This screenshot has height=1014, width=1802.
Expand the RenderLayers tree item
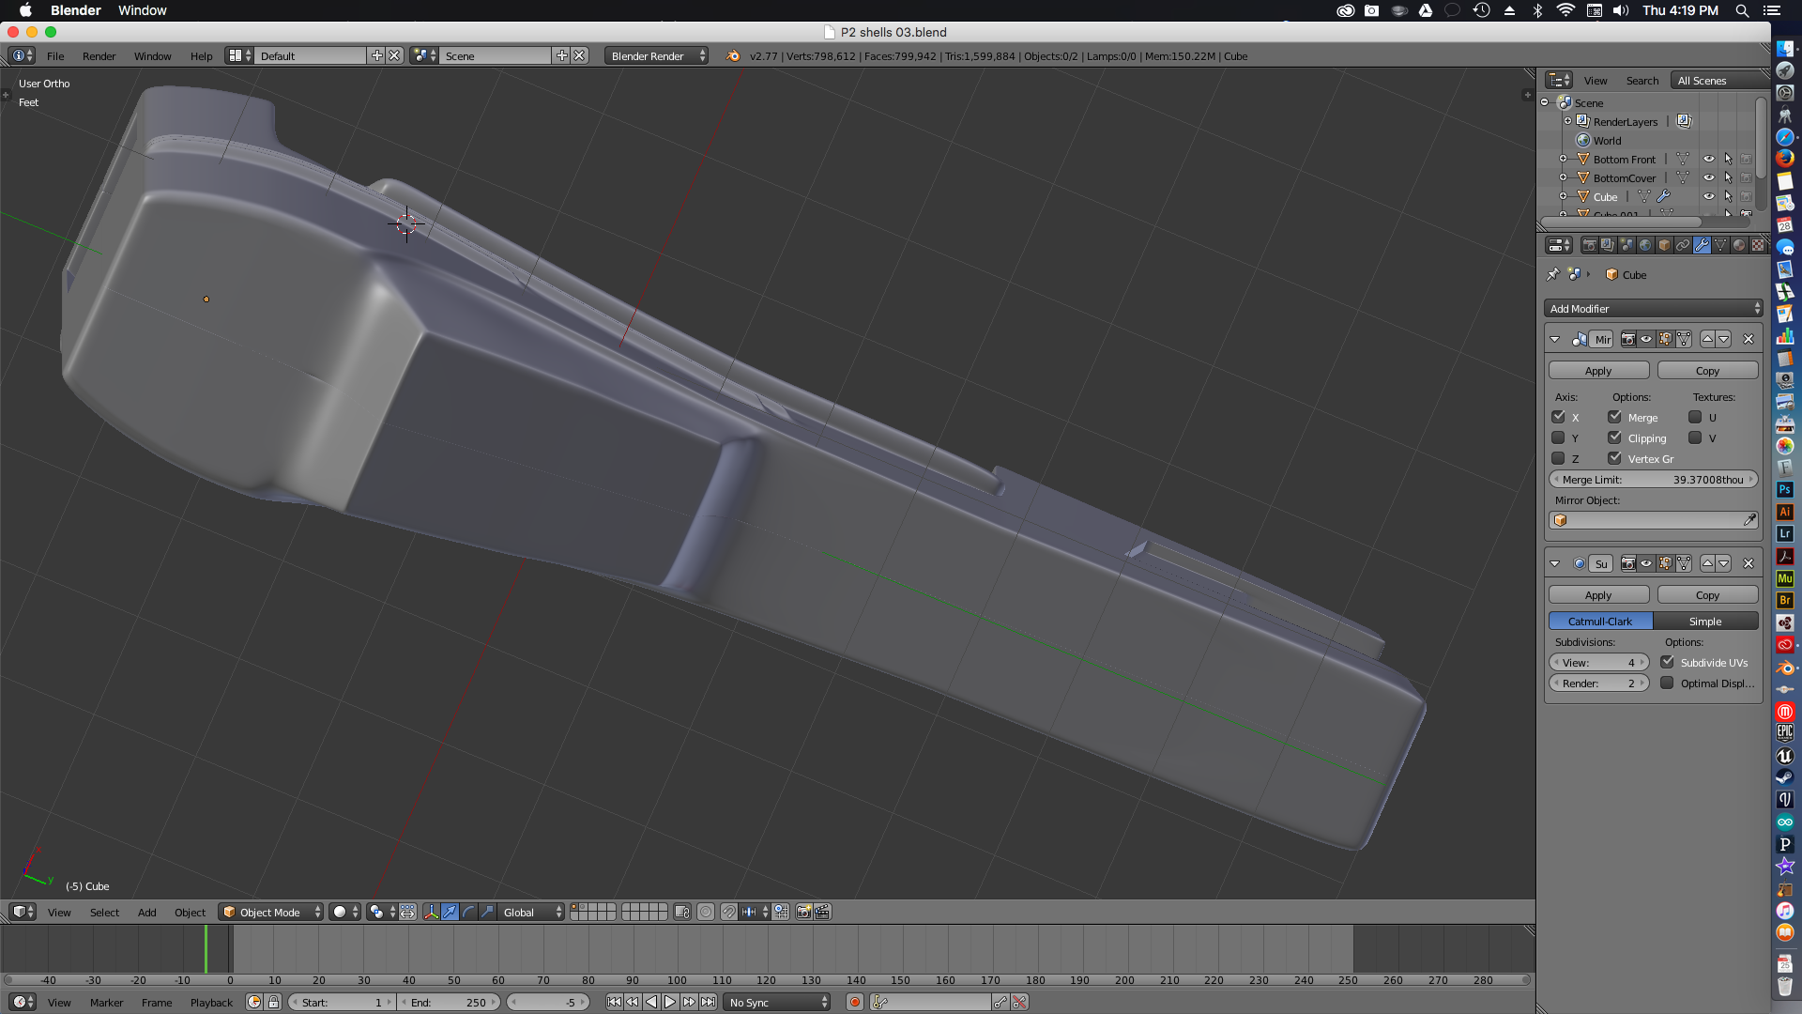point(1567,121)
